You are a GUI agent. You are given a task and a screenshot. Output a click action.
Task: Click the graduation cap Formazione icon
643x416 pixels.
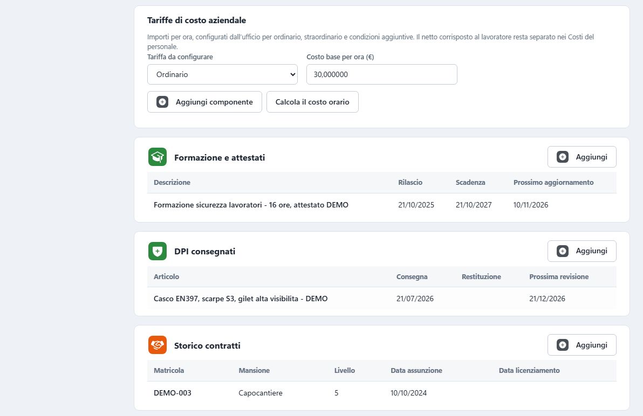tap(158, 157)
